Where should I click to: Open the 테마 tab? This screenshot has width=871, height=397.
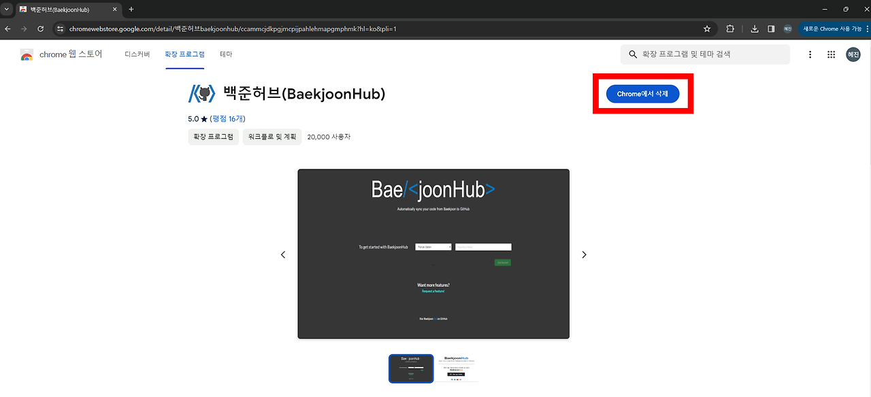coord(226,54)
